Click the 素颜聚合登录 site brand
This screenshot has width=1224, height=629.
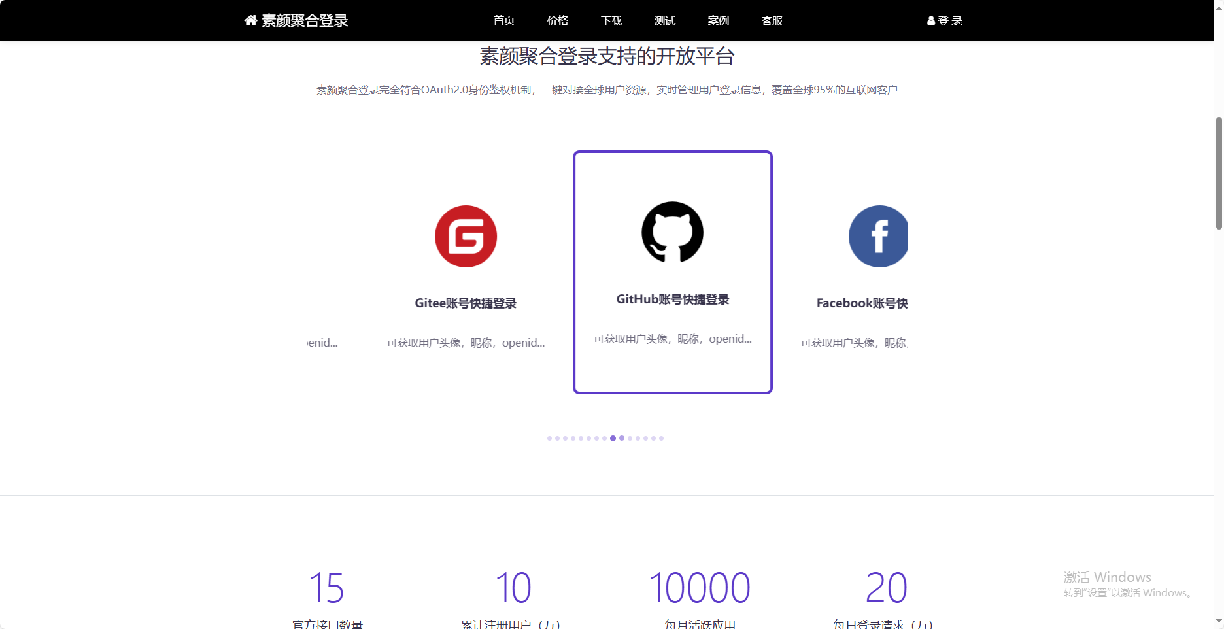pyautogui.click(x=304, y=20)
